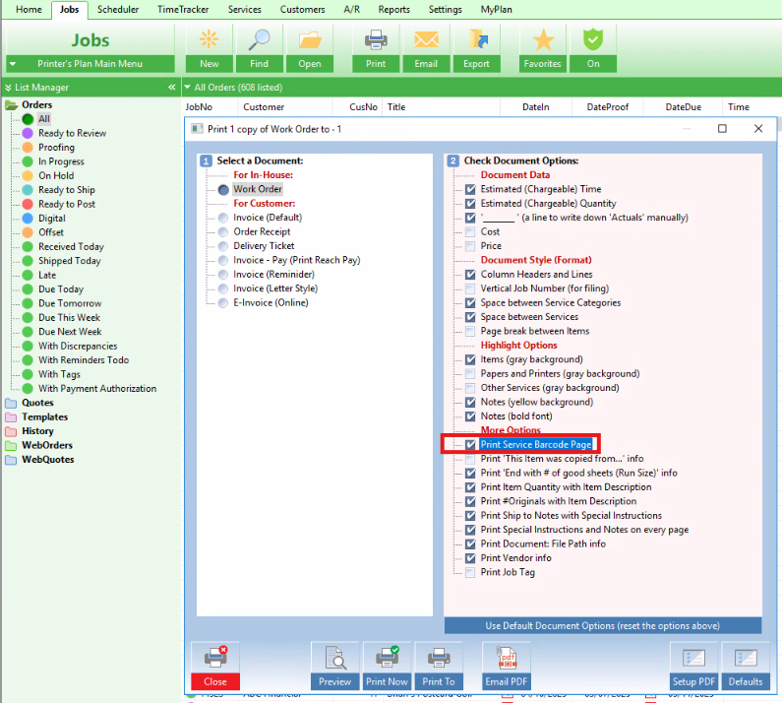
Task: Select the Ready to Review purple dot
Action: (x=28, y=133)
